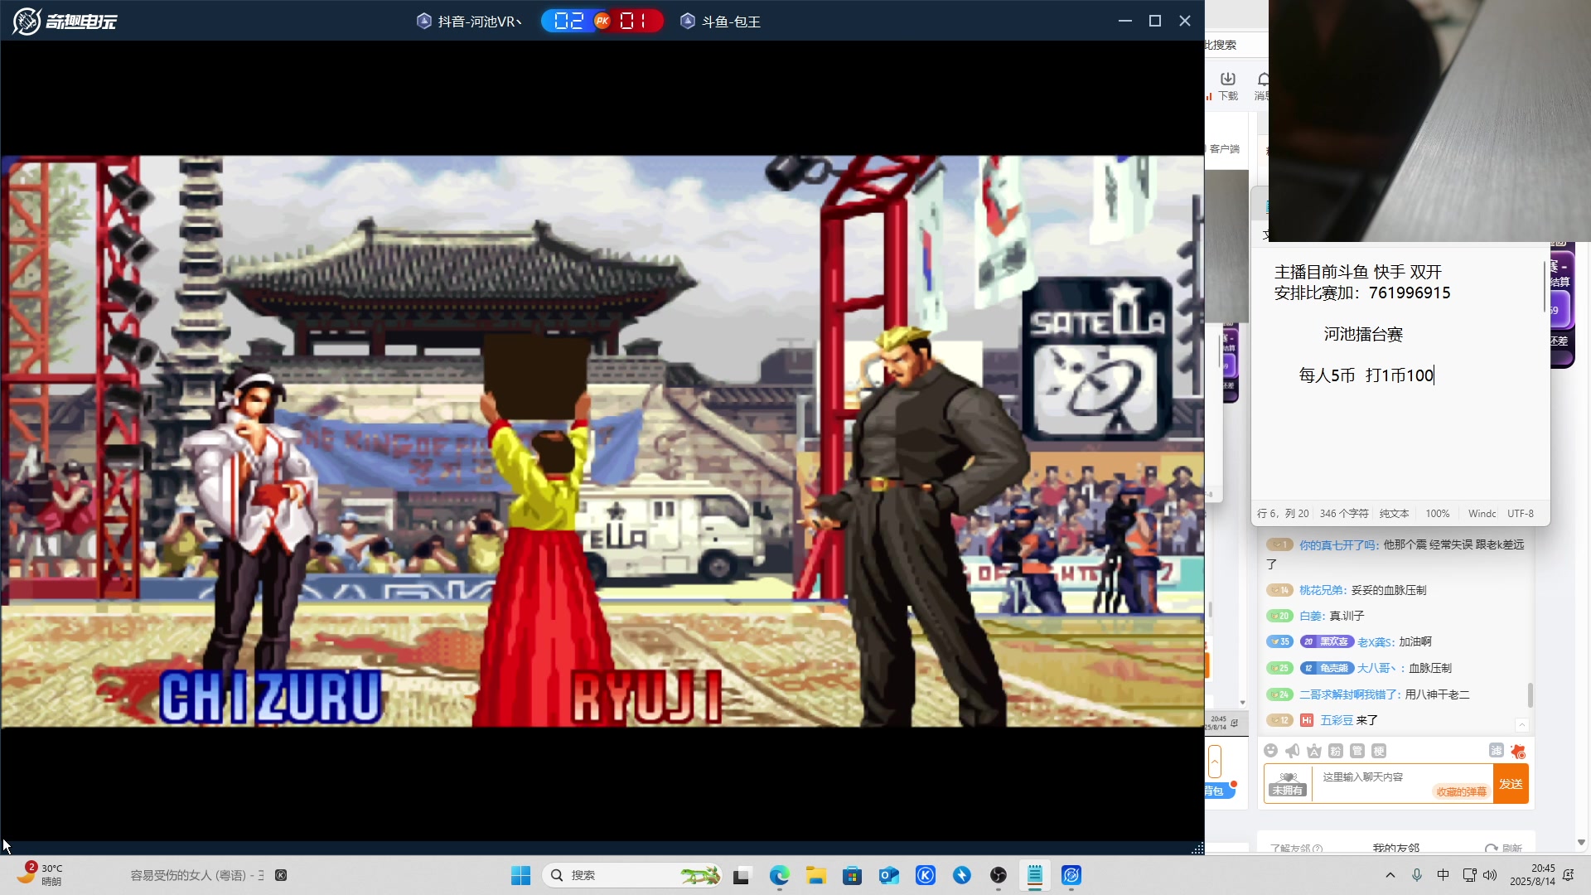Click the page scroll down arrow

[1581, 842]
